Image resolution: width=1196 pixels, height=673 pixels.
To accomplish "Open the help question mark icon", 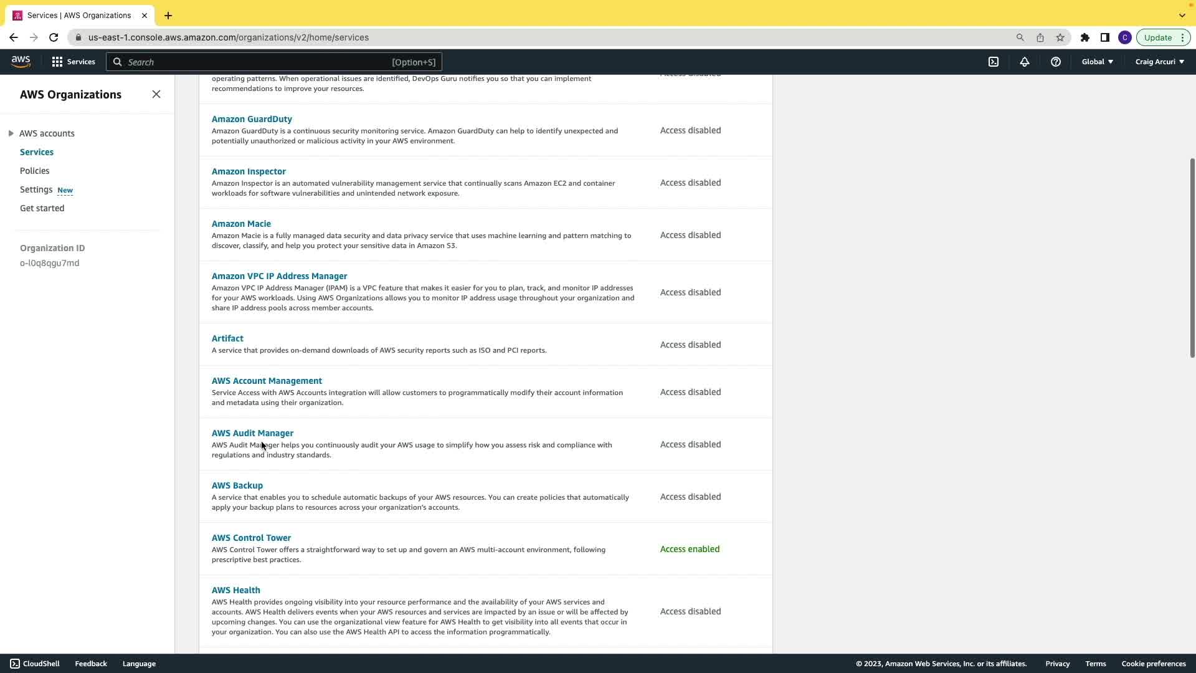I will point(1056,62).
